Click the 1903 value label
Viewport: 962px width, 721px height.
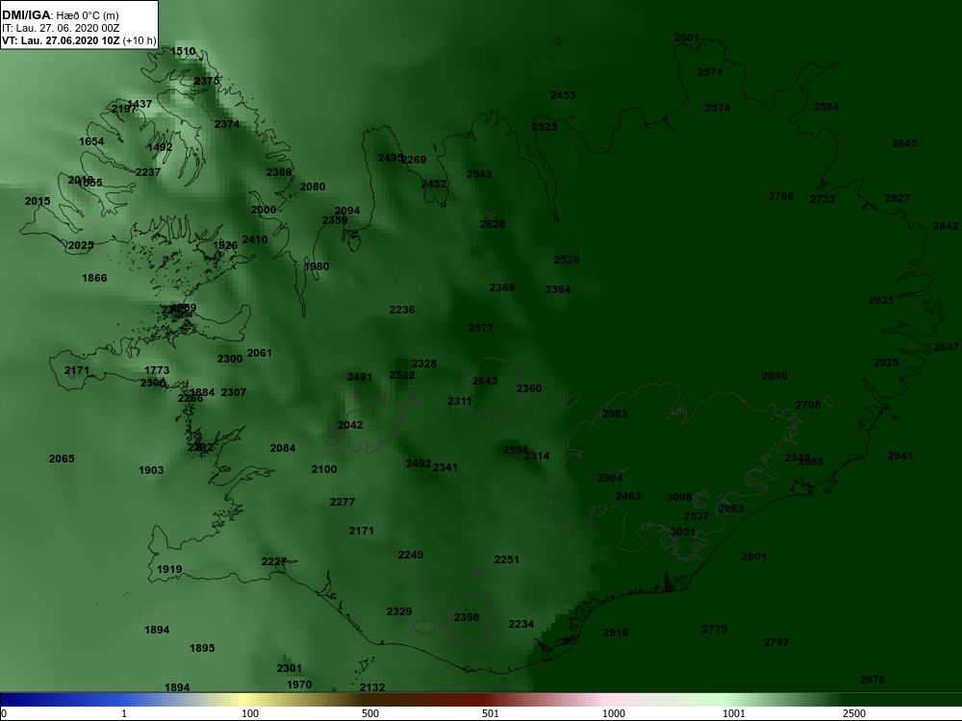[151, 471]
